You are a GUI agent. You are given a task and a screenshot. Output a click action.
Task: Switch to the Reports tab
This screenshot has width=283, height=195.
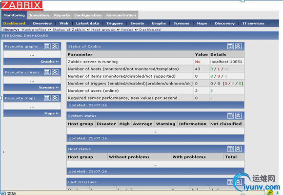[x=62, y=15]
